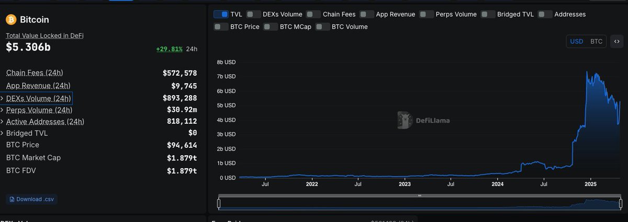This screenshot has height=222, width=628.
Task: Click the $30.92m perps volume value
Action: [x=182, y=109]
